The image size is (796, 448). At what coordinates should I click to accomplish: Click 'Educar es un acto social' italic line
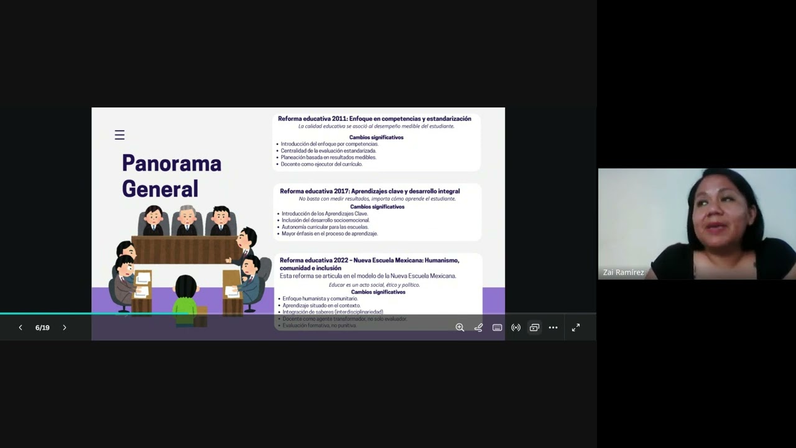click(374, 285)
